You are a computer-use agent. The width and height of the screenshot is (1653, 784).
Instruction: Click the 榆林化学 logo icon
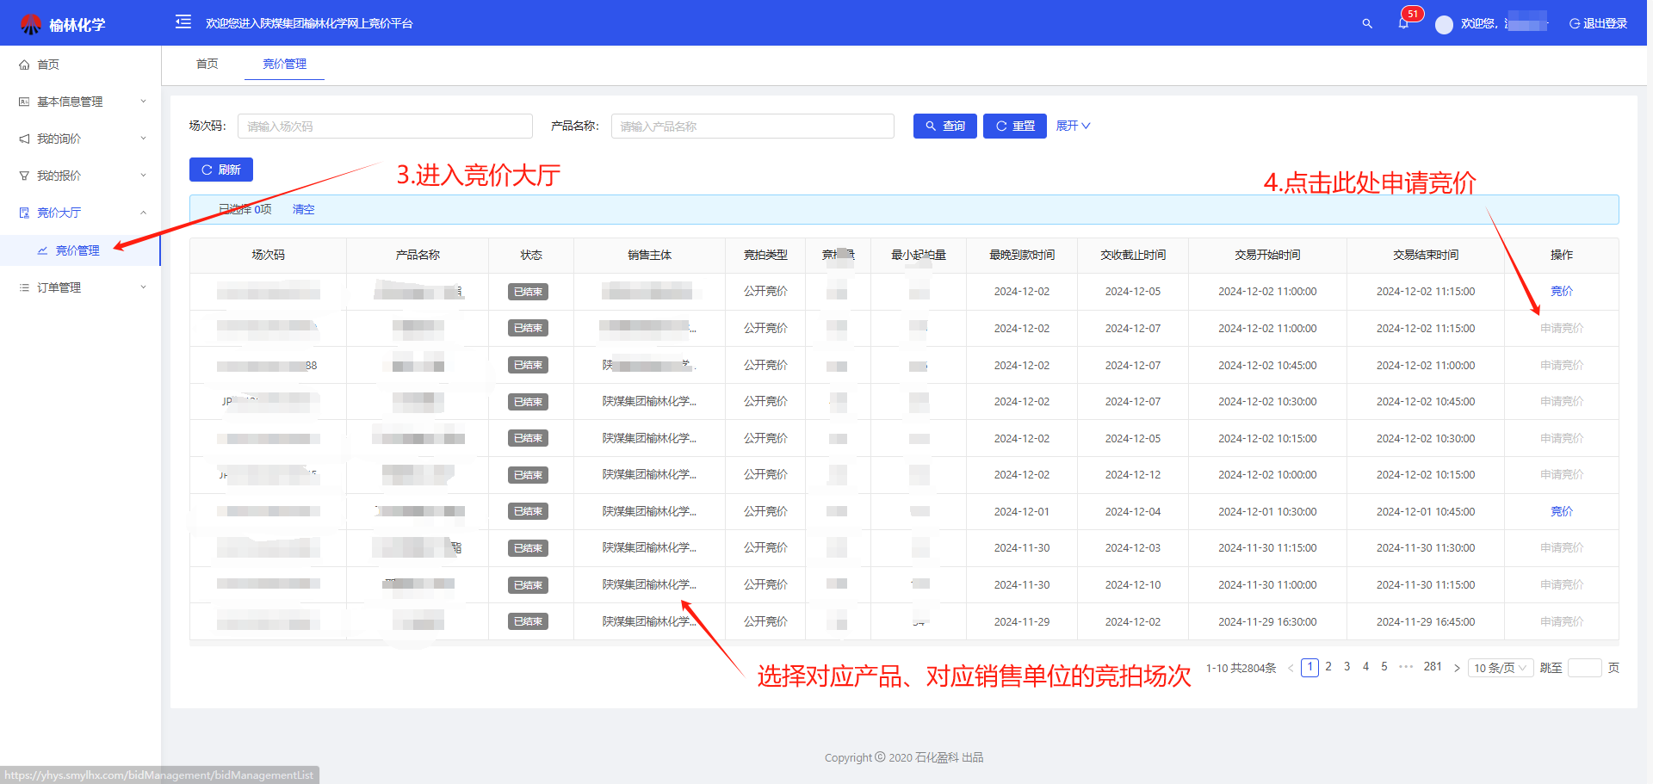[30, 24]
